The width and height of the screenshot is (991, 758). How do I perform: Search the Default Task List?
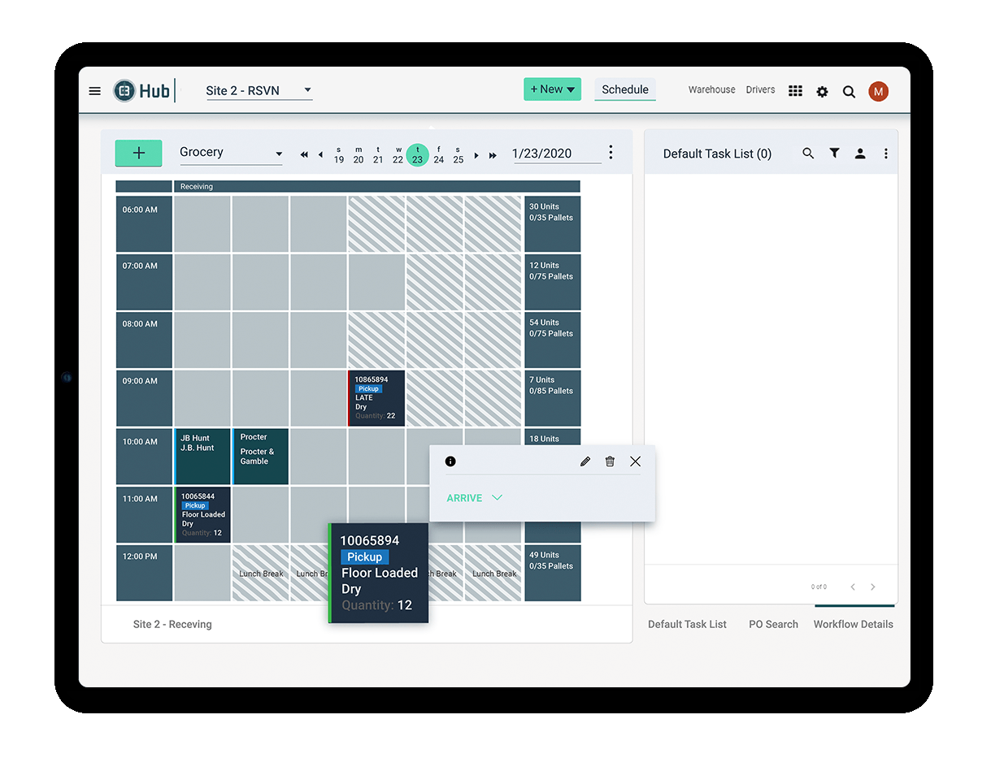coord(808,153)
